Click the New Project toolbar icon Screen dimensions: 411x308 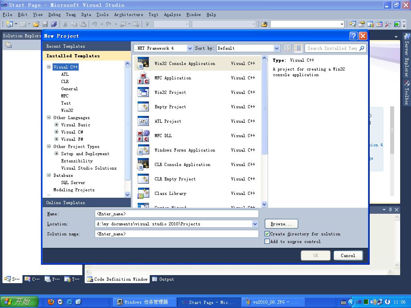pos(10,24)
